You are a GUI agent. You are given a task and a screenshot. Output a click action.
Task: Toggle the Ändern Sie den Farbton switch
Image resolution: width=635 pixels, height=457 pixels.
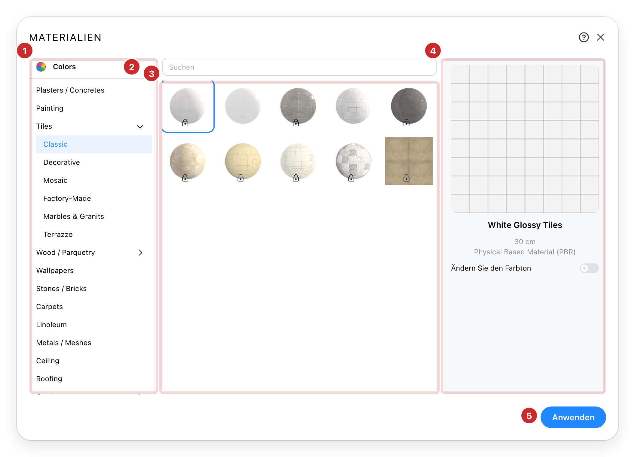(x=589, y=268)
